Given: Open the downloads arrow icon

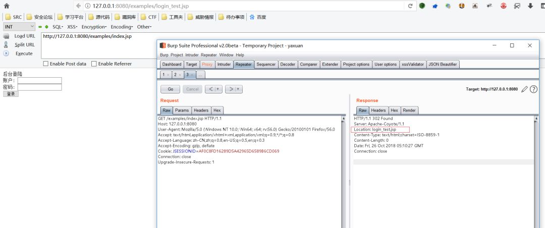Looking at the screenshot, I should tap(530, 6).
